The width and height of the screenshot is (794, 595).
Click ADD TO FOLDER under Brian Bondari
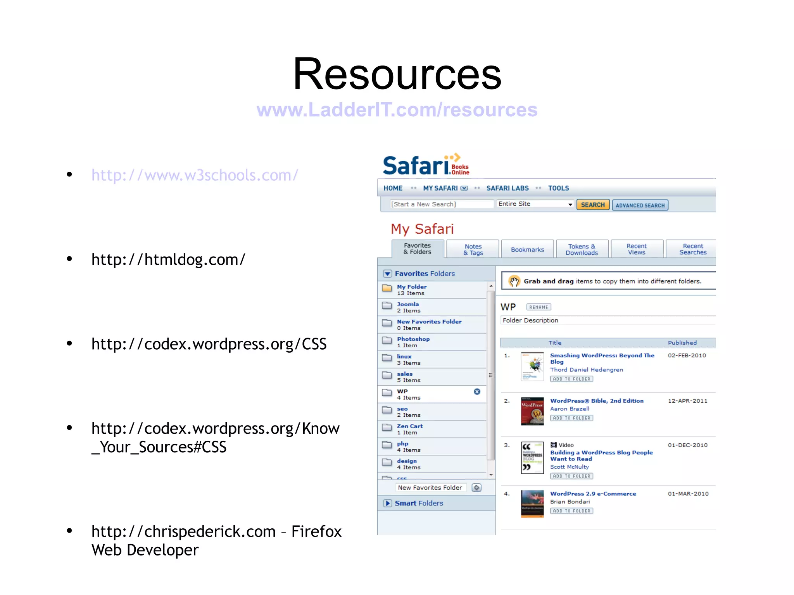click(571, 511)
